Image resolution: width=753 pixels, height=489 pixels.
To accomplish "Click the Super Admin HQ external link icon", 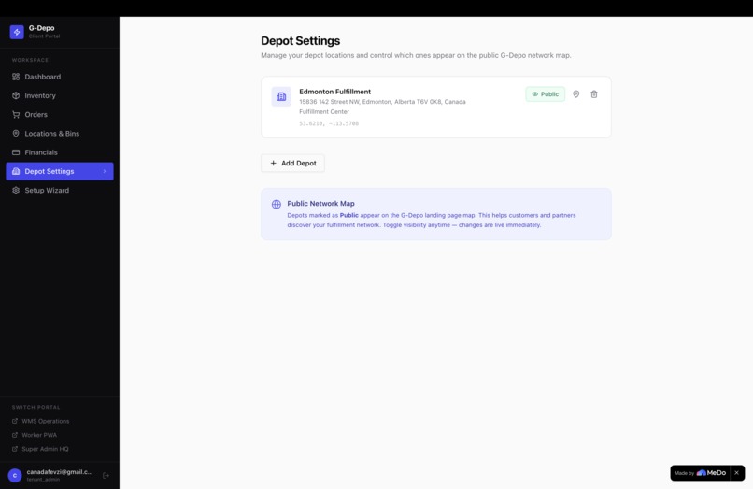I will coord(15,449).
